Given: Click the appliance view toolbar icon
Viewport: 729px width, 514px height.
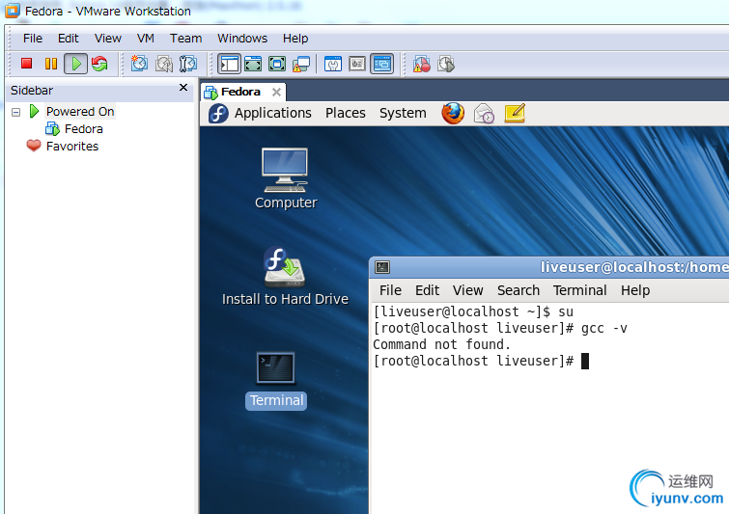Looking at the screenshot, I should coord(357,64).
